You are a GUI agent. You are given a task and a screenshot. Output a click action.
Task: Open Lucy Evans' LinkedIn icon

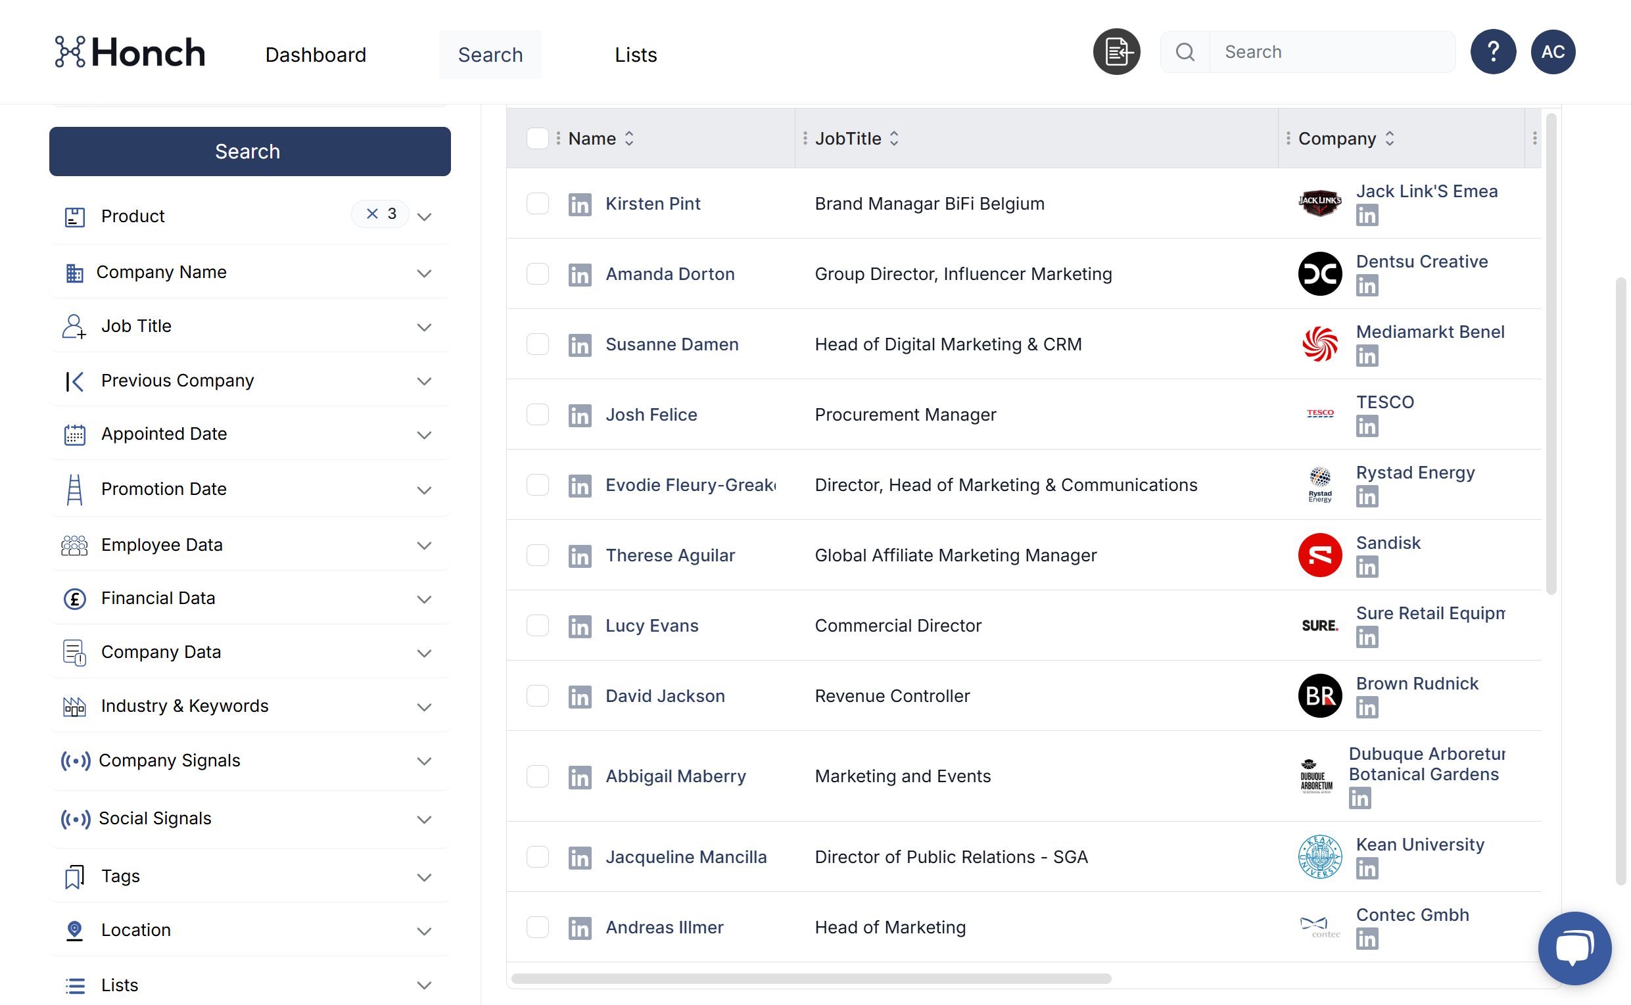pyautogui.click(x=580, y=626)
